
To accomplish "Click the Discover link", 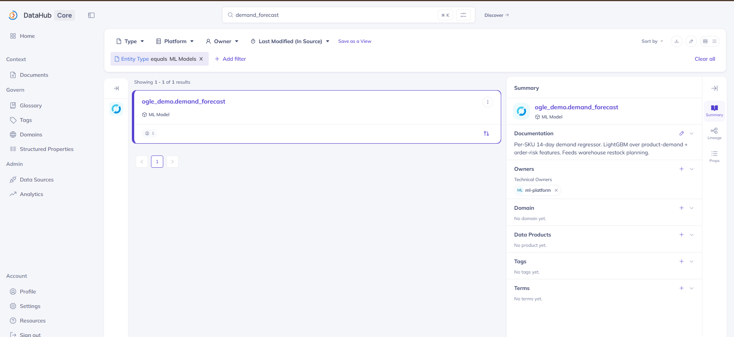I will 497,15.
